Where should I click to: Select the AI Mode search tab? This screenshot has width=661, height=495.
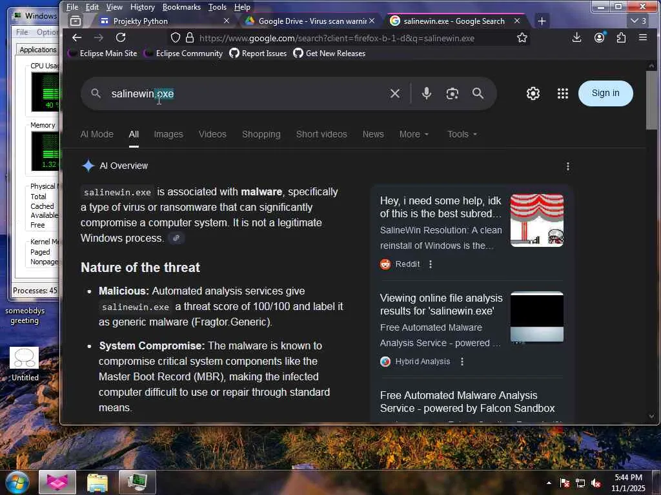pos(97,134)
